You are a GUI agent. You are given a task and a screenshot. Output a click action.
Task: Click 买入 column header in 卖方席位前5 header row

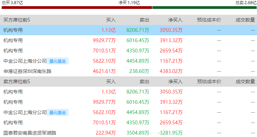point(111,82)
